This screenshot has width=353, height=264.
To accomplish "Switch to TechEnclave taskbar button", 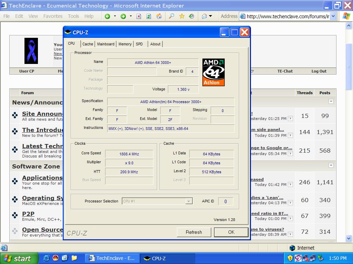I will (x=112, y=258).
